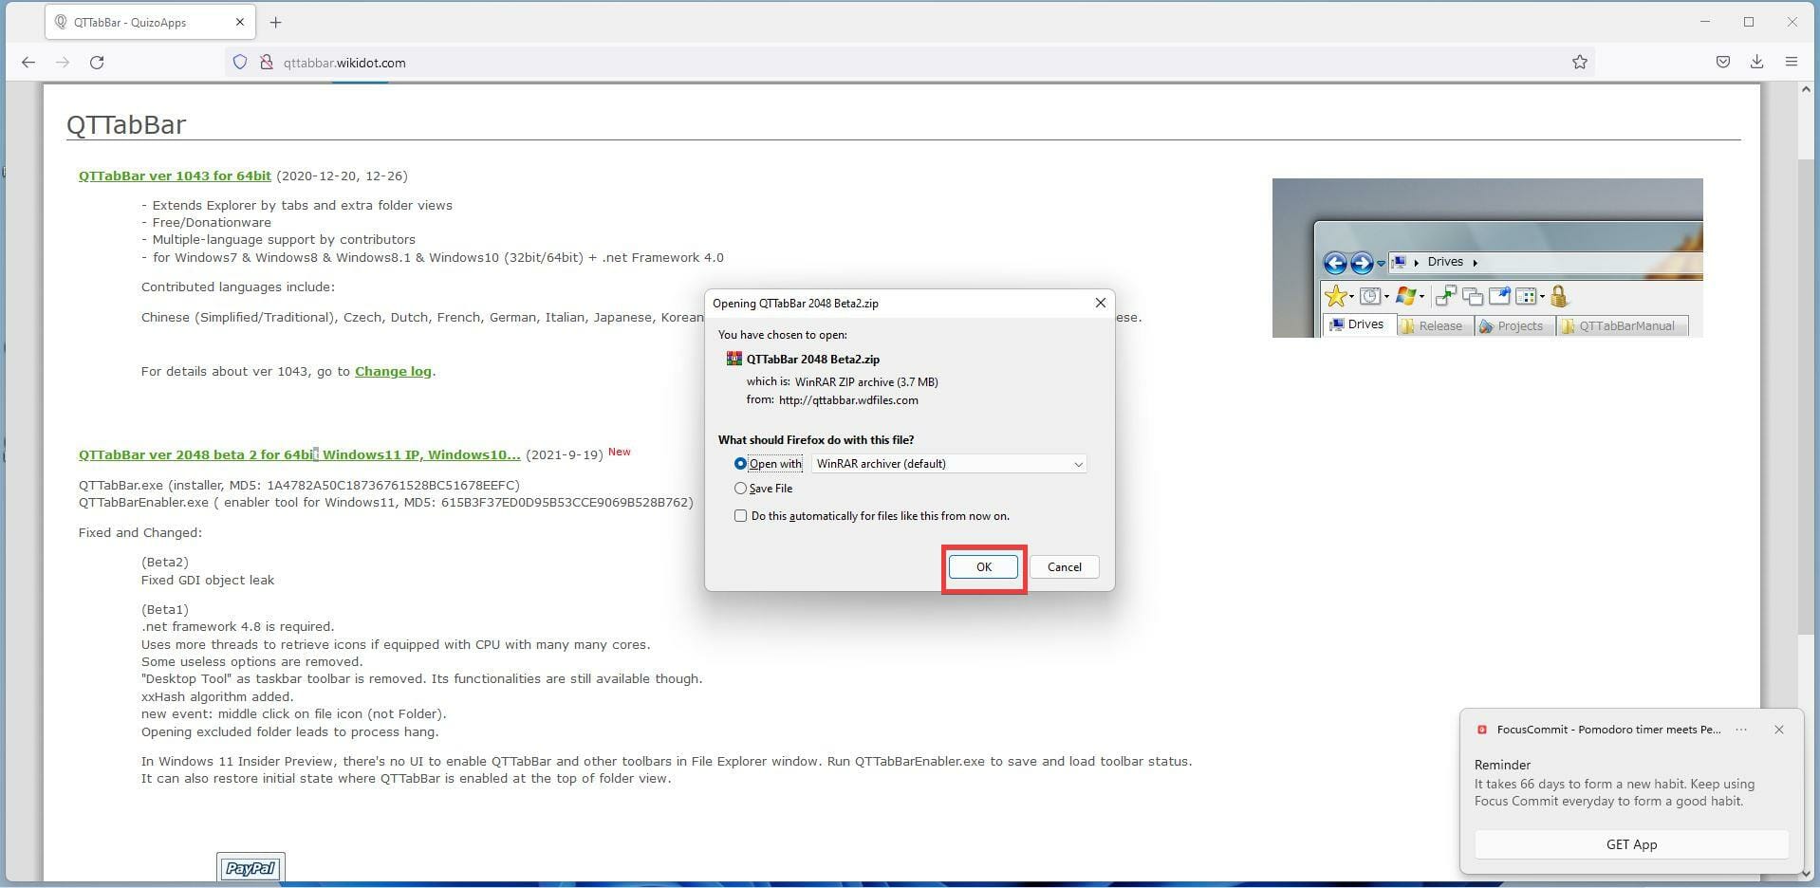
Task: Click the Windows logo applications icon in the preview toolbar
Action: (1405, 296)
